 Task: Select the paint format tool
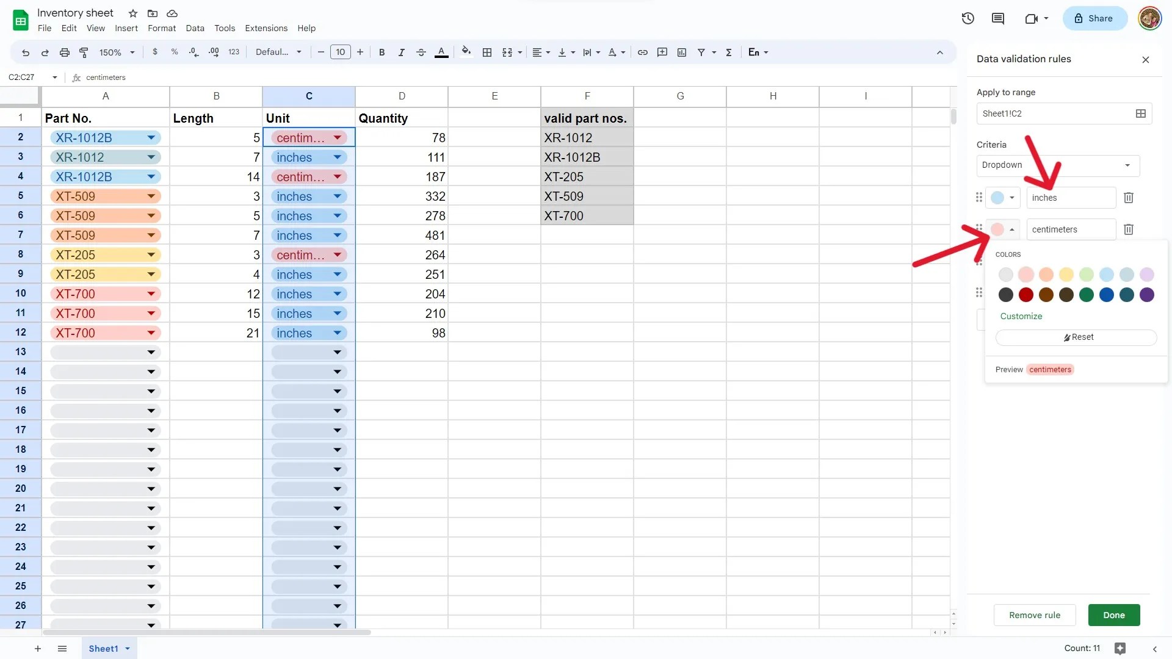(x=84, y=52)
